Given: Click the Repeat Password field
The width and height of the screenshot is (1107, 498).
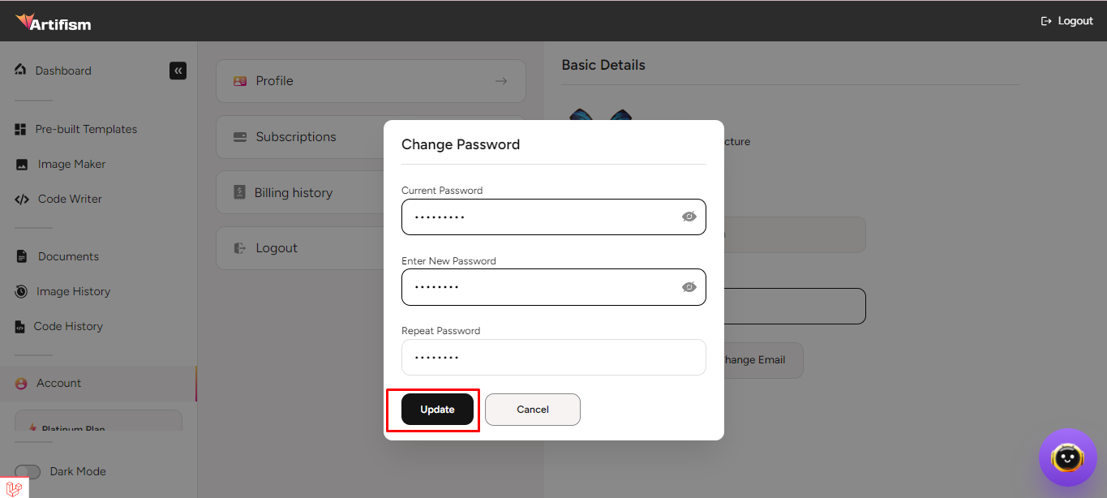Looking at the screenshot, I should tap(553, 357).
